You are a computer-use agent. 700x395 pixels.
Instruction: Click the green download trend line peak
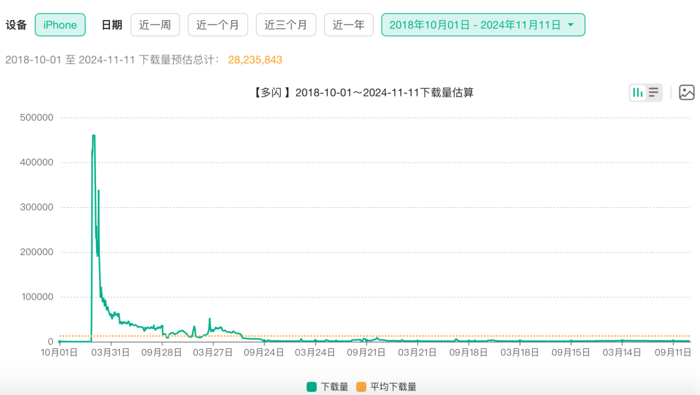[x=93, y=136]
